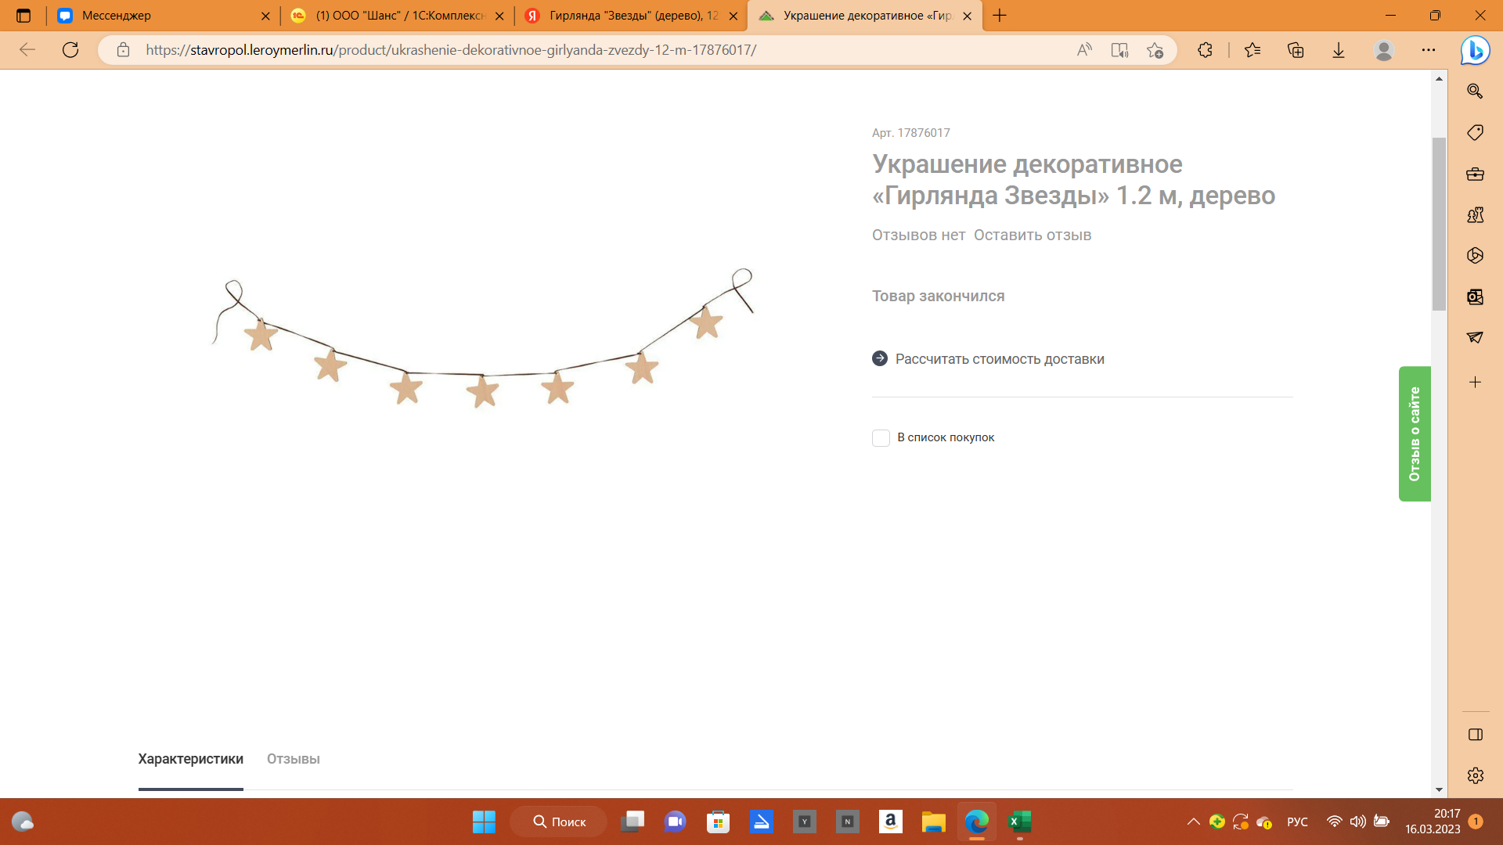This screenshot has width=1503, height=845.
Task: Open browser Settings and more menu
Action: [x=1429, y=50]
